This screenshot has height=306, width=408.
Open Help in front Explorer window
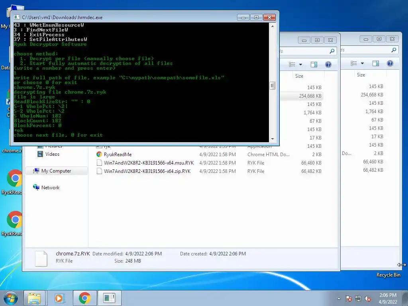point(328,64)
